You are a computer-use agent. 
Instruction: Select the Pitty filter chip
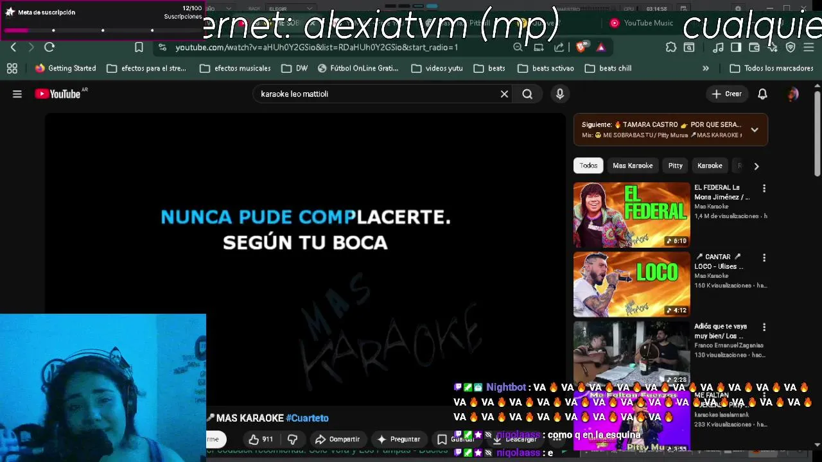tap(676, 166)
